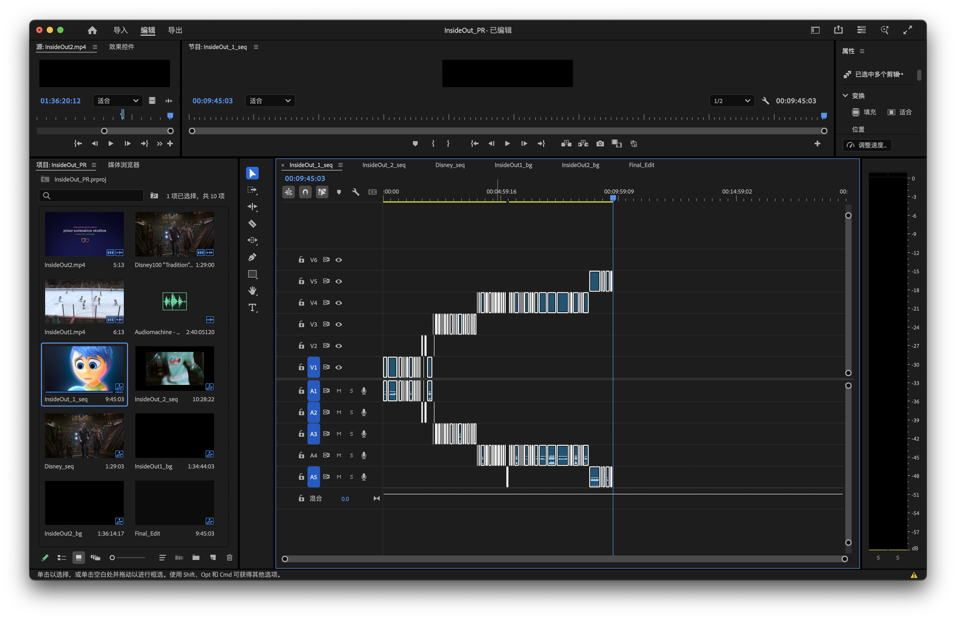This screenshot has width=956, height=619.
Task: Switch to Final_Edit timeline tab
Action: coord(641,165)
